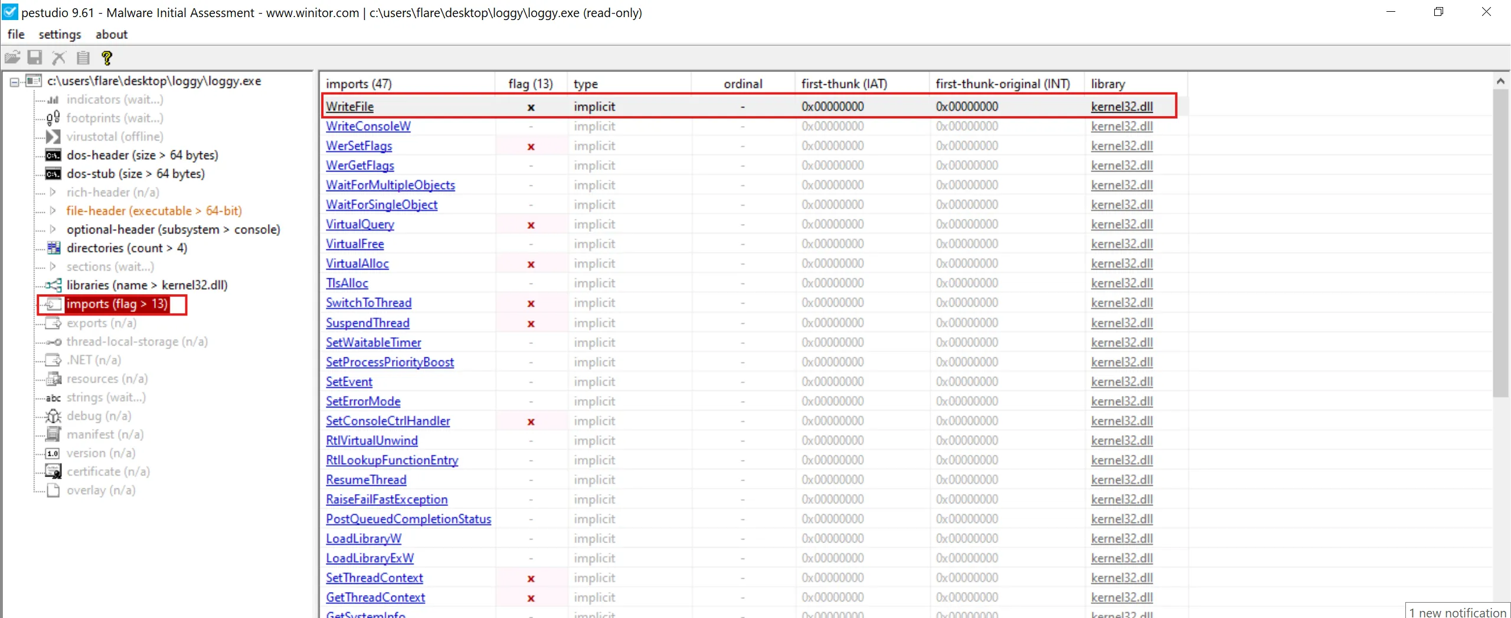
Task: Open the about menu
Action: [x=112, y=35]
